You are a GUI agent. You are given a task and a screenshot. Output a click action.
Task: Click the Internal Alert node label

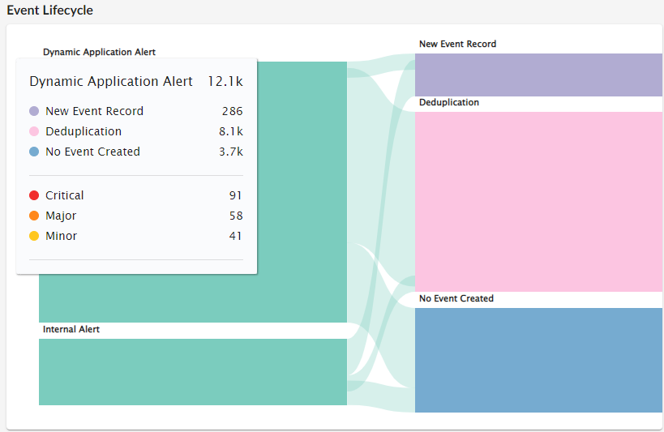click(71, 330)
